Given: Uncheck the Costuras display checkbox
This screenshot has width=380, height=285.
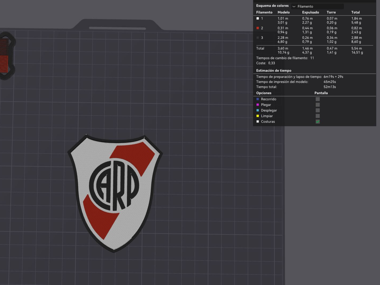Looking at the screenshot, I should pyautogui.click(x=318, y=122).
